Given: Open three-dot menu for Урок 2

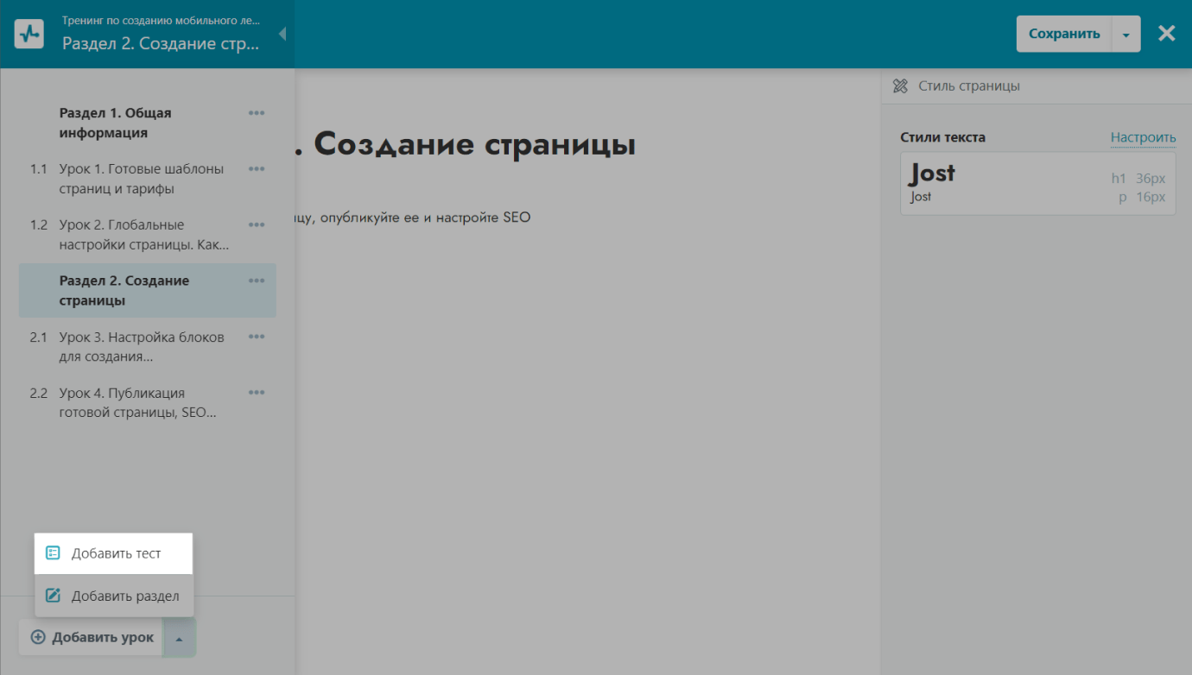Looking at the screenshot, I should (x=257, y=225).
